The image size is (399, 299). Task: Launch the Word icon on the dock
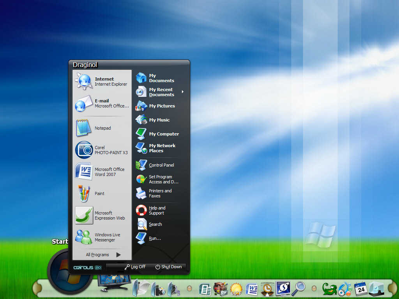point(251,290)
